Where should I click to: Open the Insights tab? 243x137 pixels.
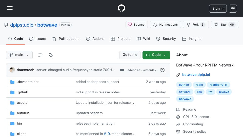192,39
